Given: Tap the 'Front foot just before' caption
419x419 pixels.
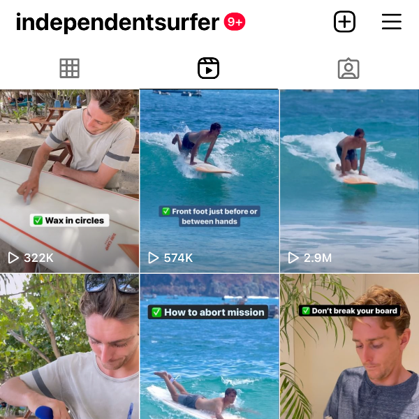Looking at the screenshot, I should tap(209, 216).
